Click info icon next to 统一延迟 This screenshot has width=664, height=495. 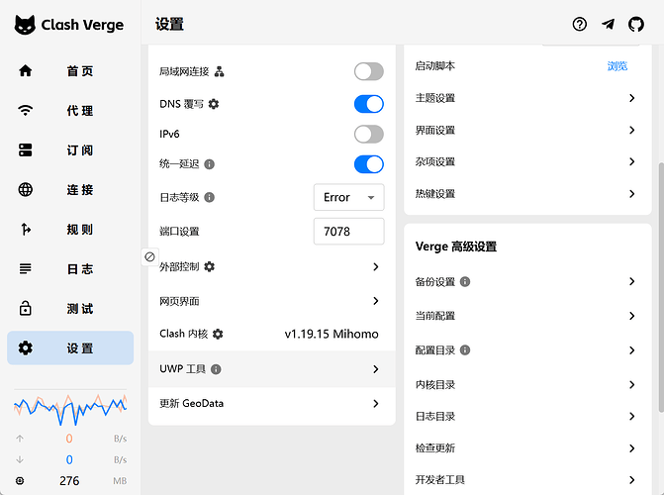click(209, 164)
